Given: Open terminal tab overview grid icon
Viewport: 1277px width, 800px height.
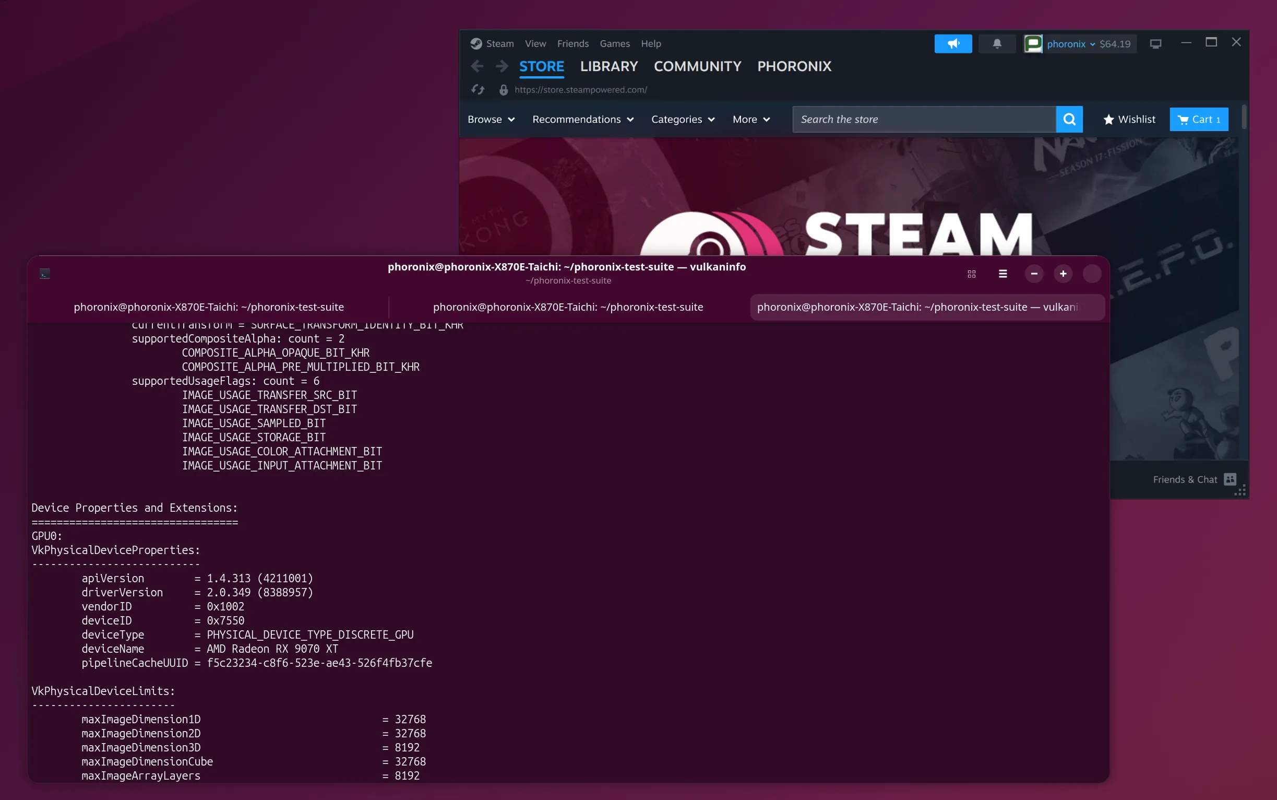Looking at the screenshot, I should click(x=971, y=274).
